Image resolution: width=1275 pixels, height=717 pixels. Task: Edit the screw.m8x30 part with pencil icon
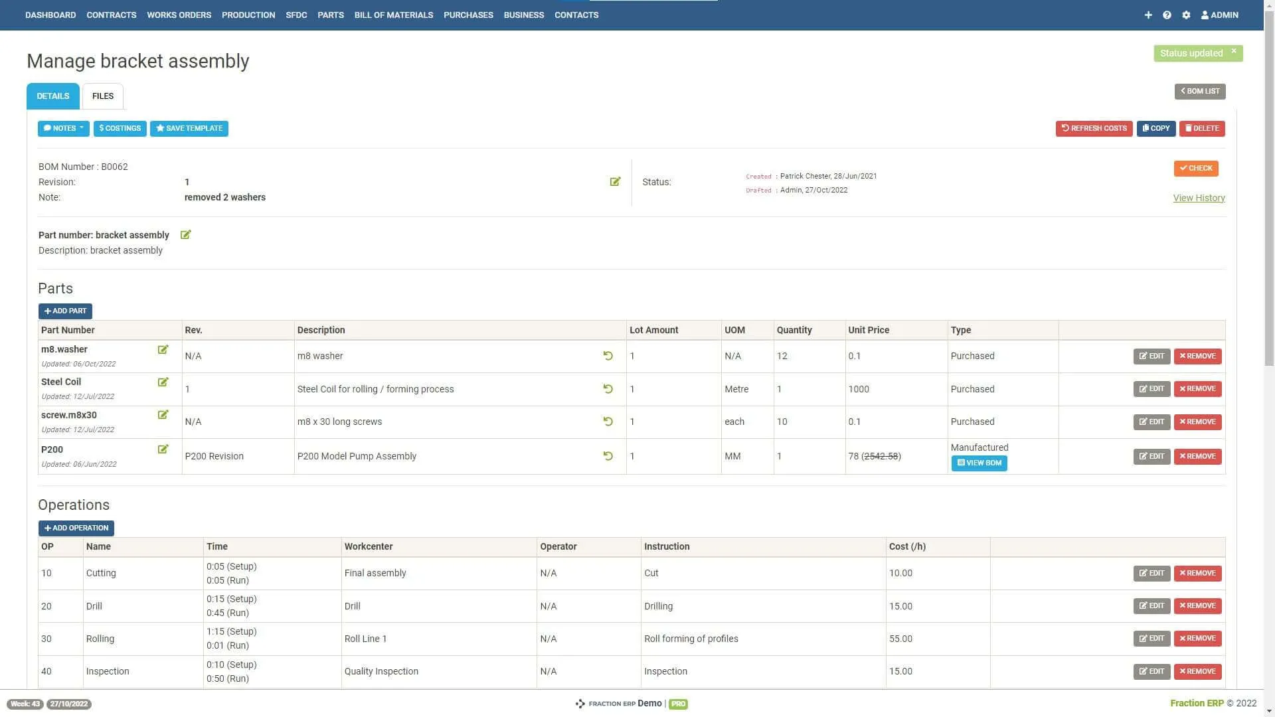click(x=163, y=415)
